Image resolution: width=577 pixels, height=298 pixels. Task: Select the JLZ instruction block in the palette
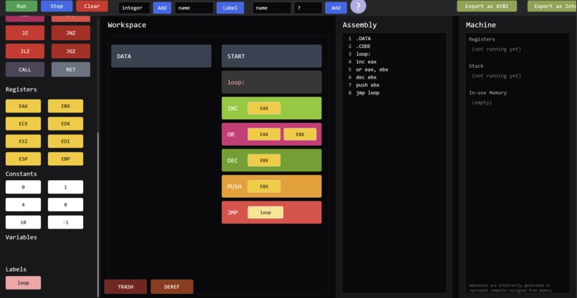(x=25, y=51)
